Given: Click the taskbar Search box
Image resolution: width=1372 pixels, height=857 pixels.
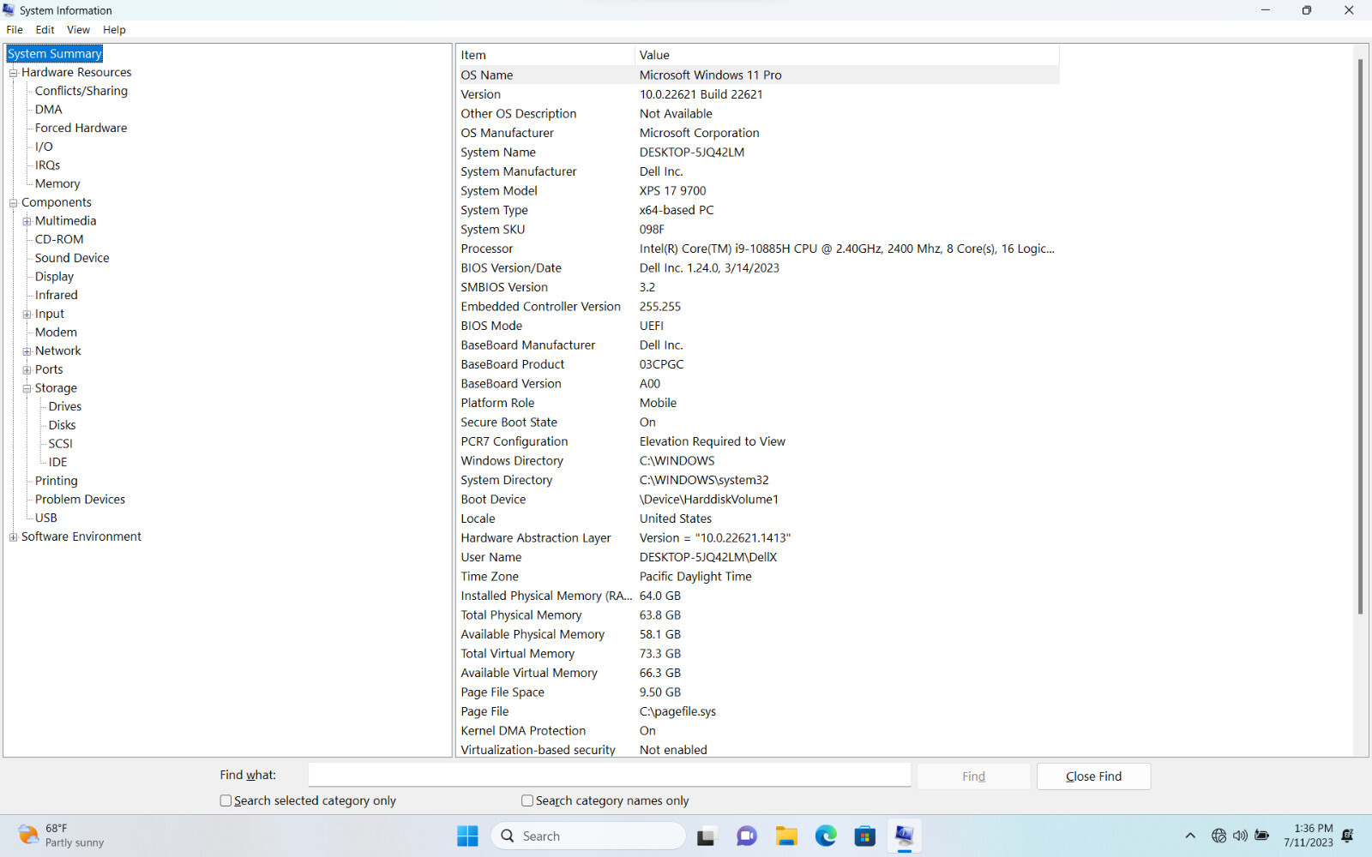Looking at the screenshot, I should (x=588, y=836).
